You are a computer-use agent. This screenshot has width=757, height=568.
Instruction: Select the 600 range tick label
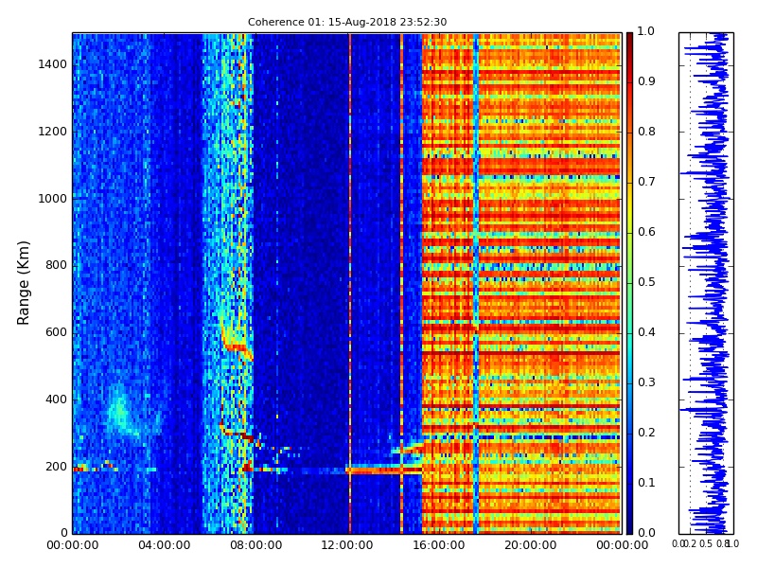[x=57, y=332]
